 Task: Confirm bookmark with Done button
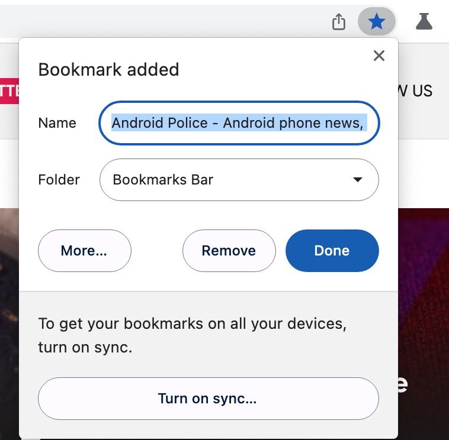[x=332, y=251]
